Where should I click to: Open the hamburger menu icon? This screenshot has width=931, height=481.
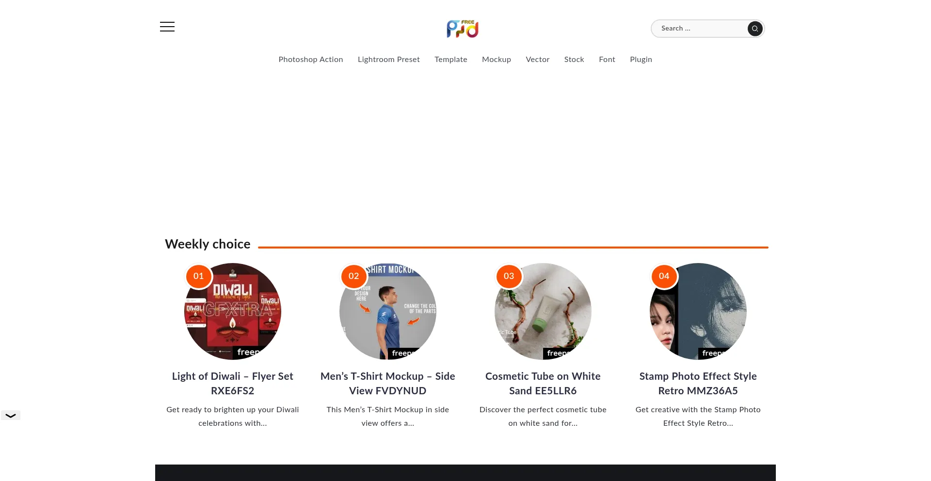167,27
